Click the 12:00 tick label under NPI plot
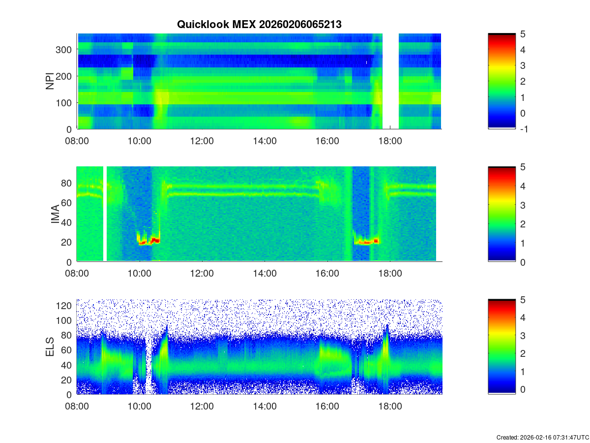 click(x=202, y=141)
